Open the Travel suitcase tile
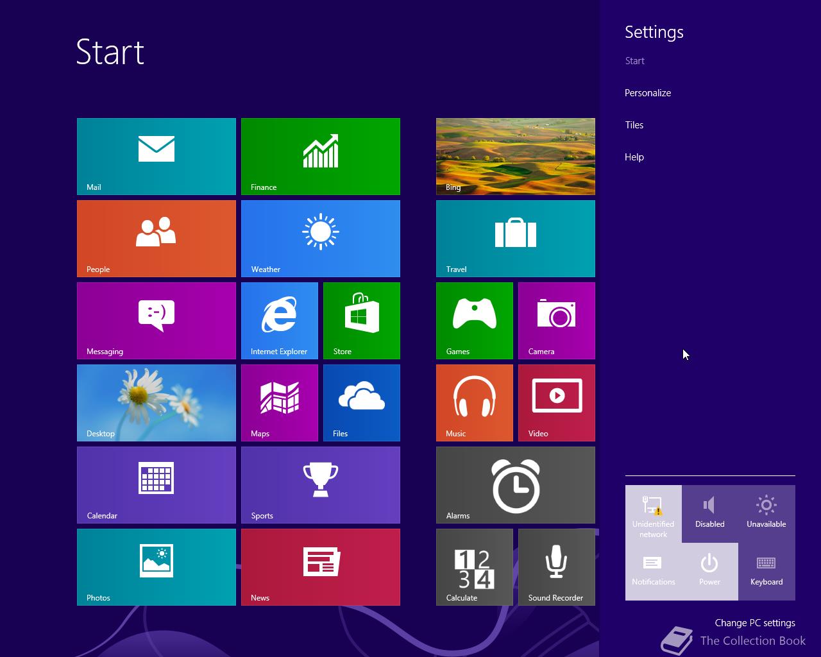Screen dimensions: 821x657 click(x=516, y=239)
